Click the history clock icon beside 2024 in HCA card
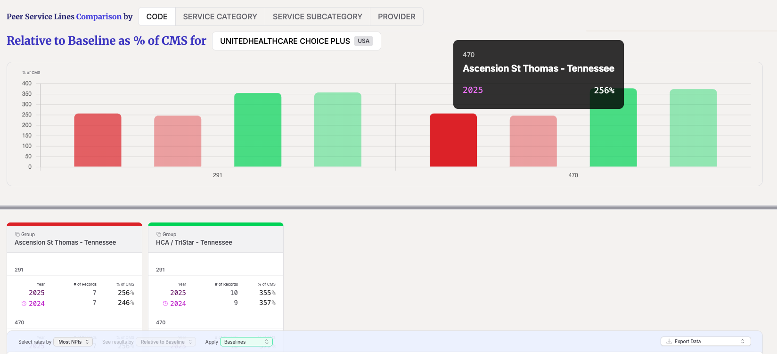This screenshot has width=777, height=354. (x=165, y=304)
